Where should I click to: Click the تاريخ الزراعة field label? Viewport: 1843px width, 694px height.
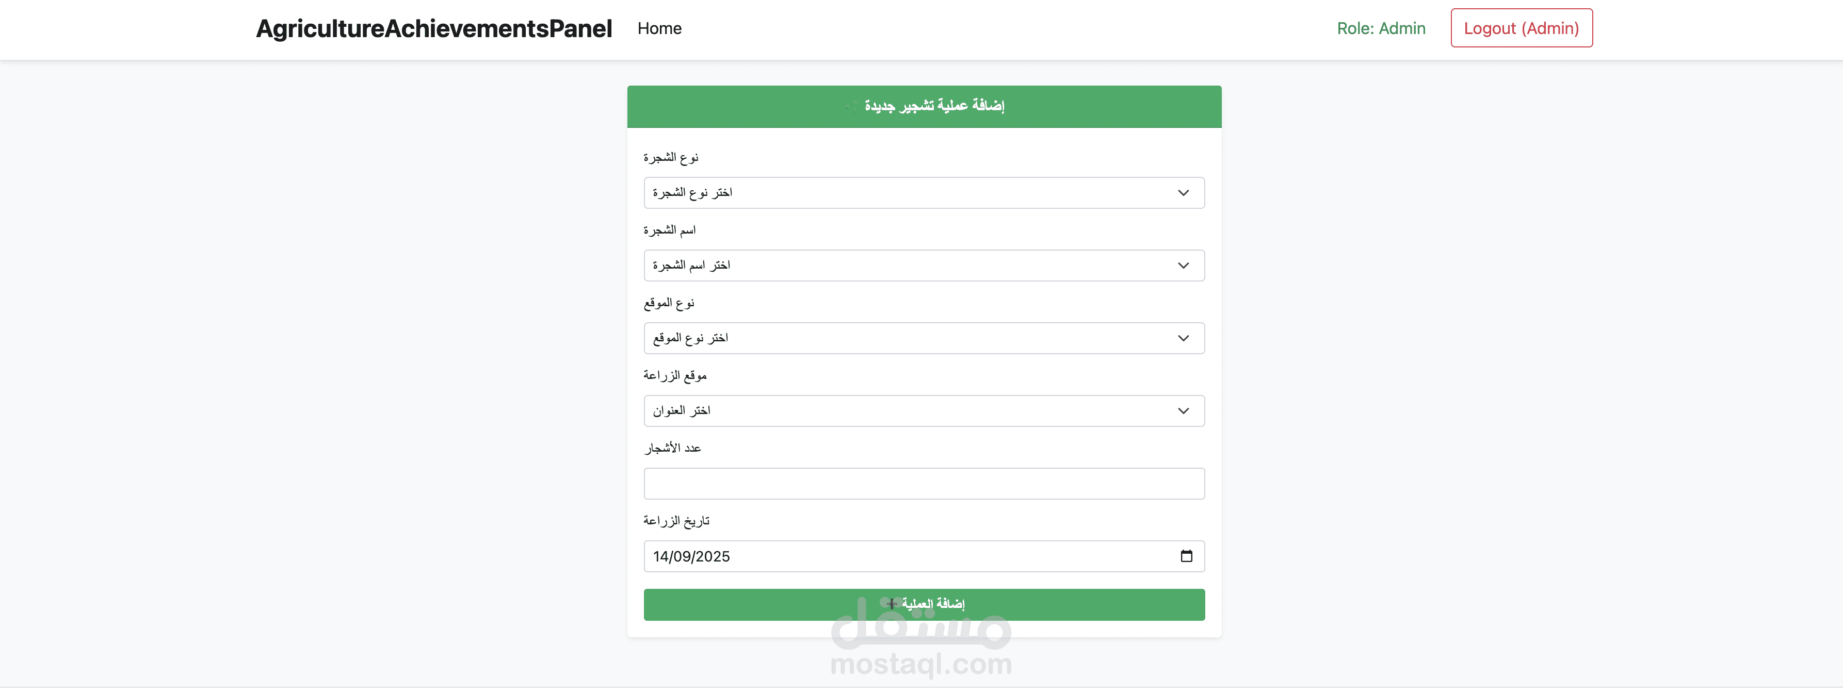click(676, 521)
